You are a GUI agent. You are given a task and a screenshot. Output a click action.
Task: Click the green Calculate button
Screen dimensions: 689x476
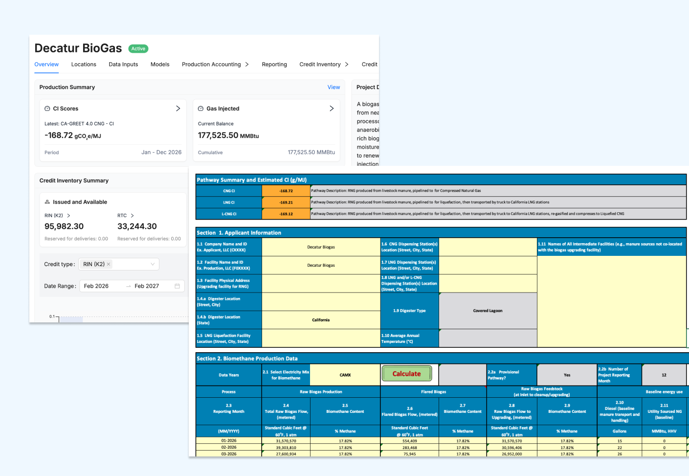pyautogui.click(x=406, y=373)
